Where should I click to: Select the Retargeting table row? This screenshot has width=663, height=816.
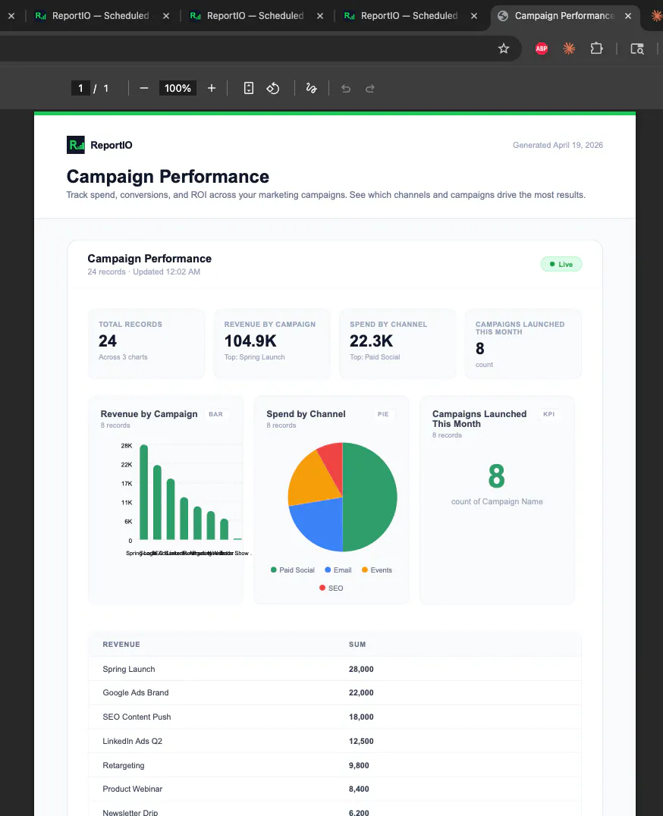tap(335, 765)
